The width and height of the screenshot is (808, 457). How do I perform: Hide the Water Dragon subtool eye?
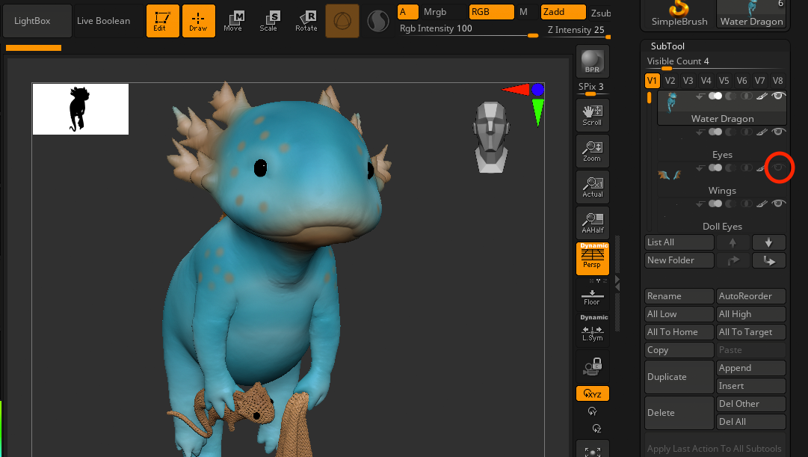tap(779, 96)
